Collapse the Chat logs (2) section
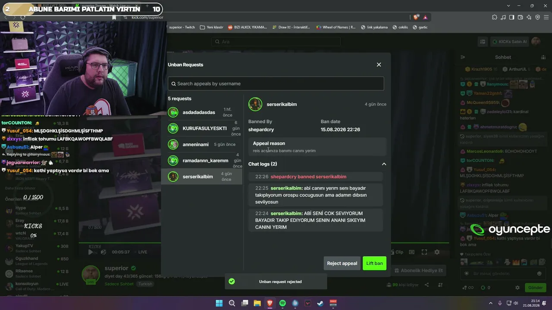Viewport: 552px width, 310px height. tap(384, 164)
